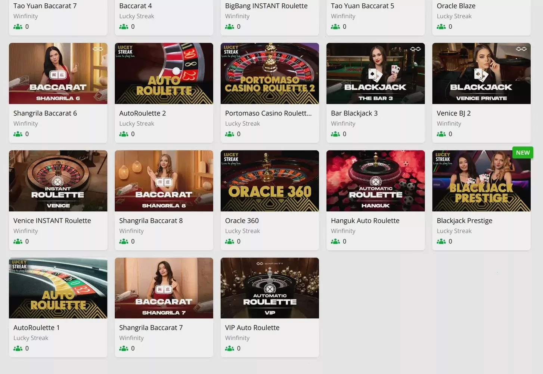Select the Oracle Blaze title

456,6
